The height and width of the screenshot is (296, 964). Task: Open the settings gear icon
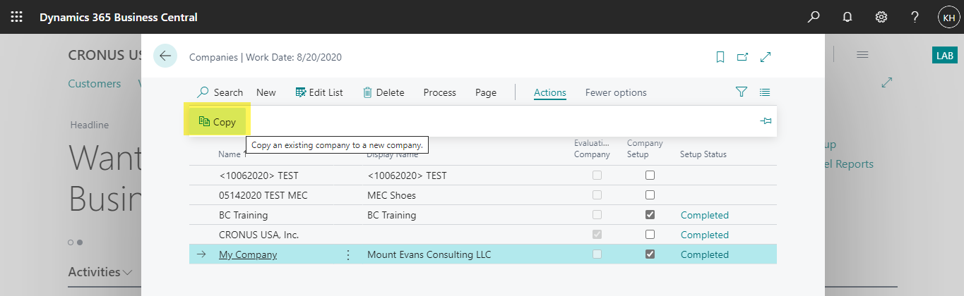[x=881, y=17]
